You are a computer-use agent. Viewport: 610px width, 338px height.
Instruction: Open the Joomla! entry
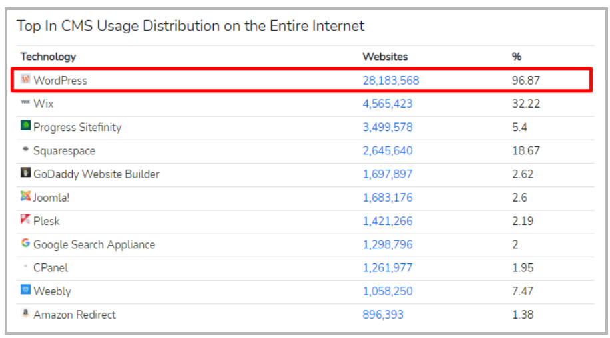51,198
